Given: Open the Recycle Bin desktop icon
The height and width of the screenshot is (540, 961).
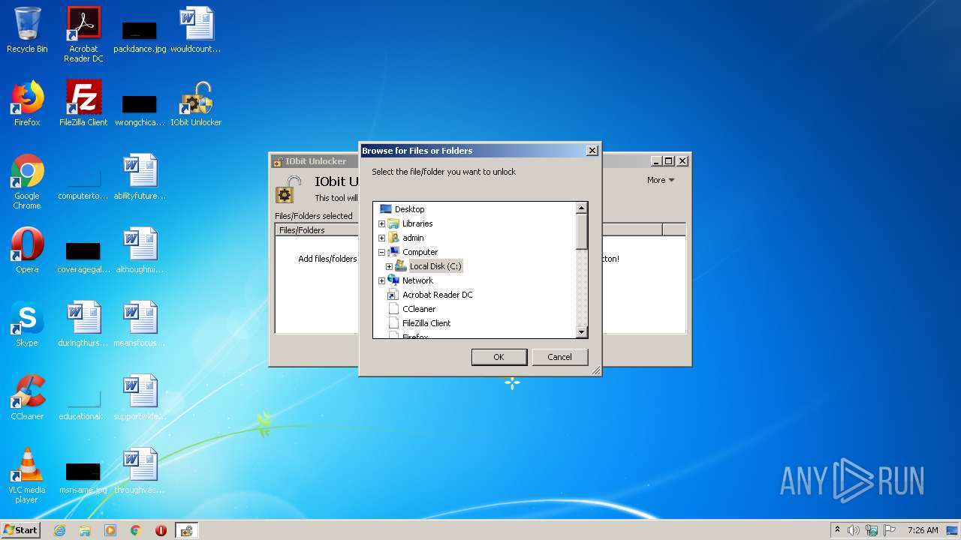Looking at the screenshot, I should pyautogui.click(x=27, y=30).
